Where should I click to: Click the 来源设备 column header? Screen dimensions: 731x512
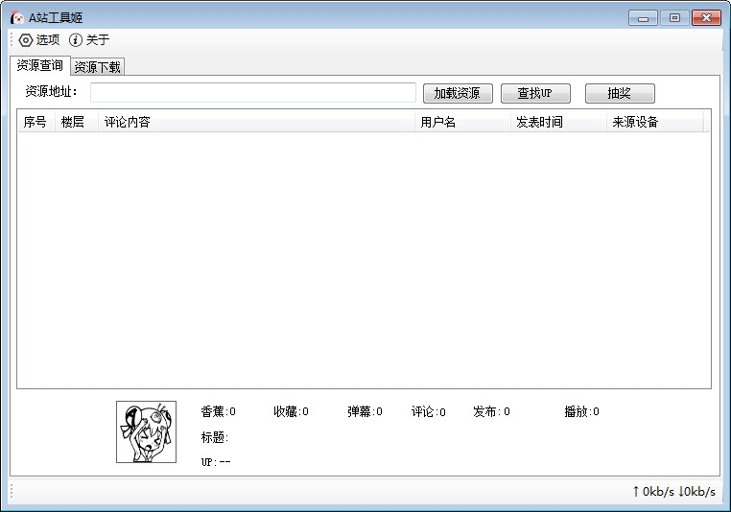(x=654, y=122)
